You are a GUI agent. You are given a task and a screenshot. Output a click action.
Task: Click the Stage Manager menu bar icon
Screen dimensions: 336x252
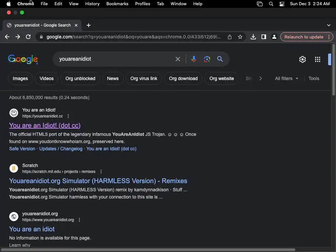[x=260, y=4]
